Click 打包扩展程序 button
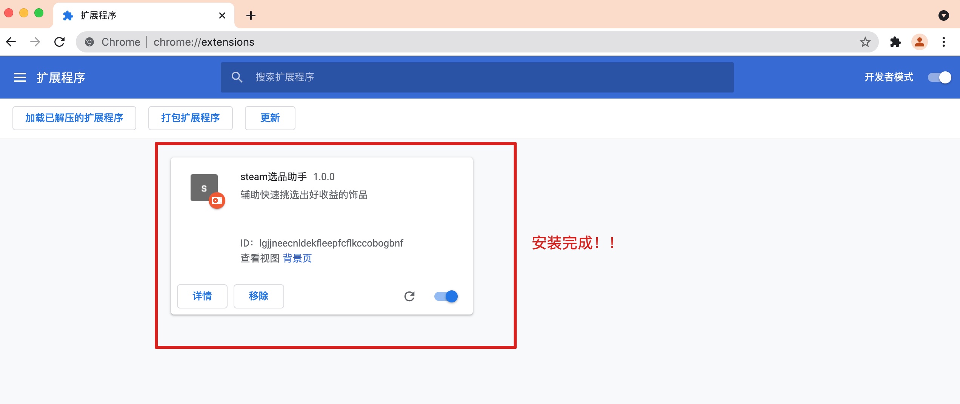 point(191,118)
